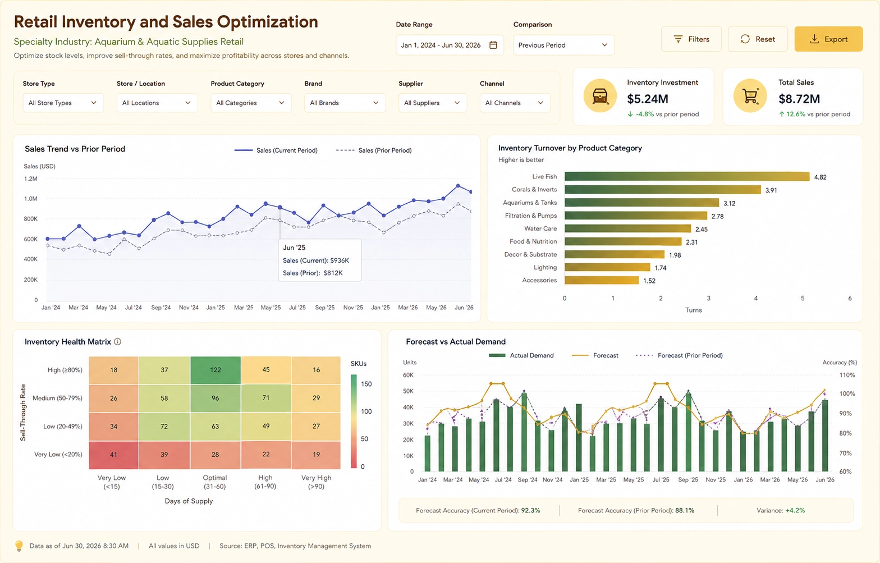The width and height of the screenshot is (880, 563).
Task: Select heatmap cell with 122 SKUs
Action: click(x=216, y=370)
